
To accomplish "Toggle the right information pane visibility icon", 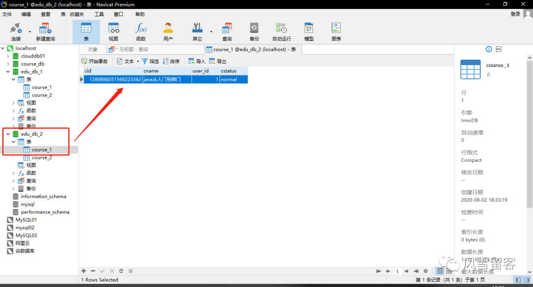I will coord(527,280).
